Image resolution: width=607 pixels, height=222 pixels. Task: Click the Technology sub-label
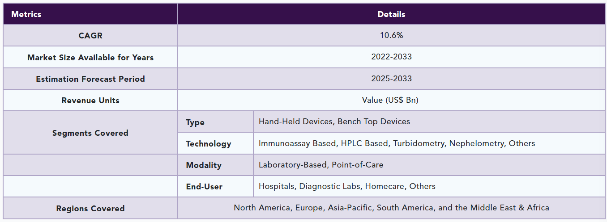[209, 144]
